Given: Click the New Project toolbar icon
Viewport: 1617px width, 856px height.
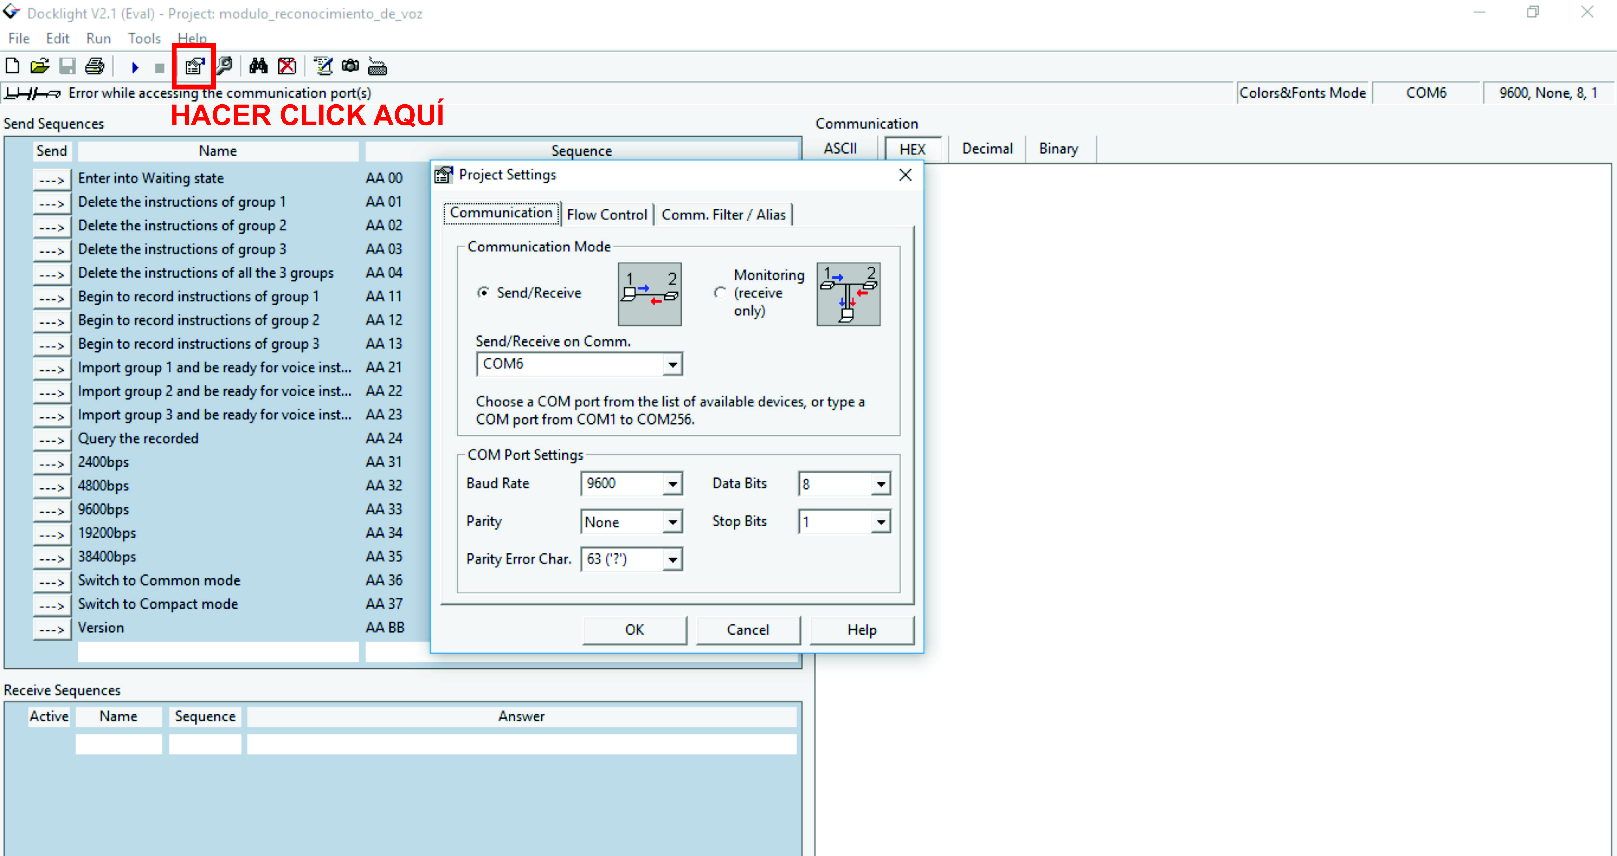Looking at the screenshot, I should [x=12, y=66].
